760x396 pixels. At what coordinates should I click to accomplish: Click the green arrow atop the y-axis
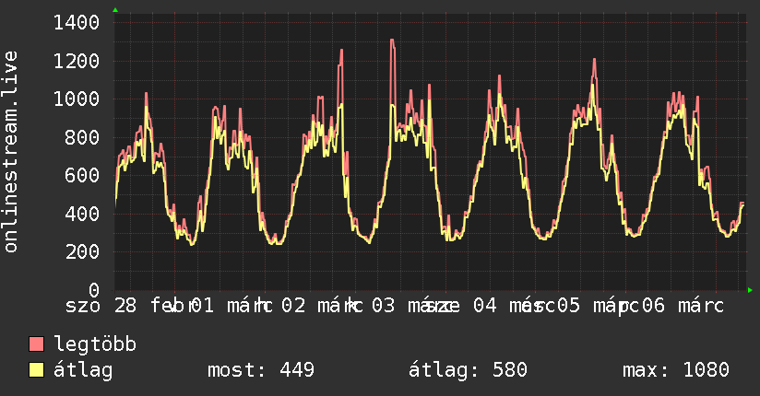[115, 10]
